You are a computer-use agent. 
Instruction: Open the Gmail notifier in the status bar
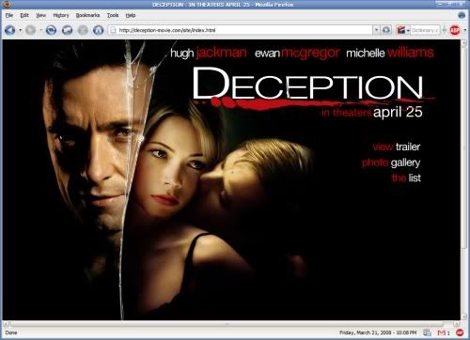444,332
